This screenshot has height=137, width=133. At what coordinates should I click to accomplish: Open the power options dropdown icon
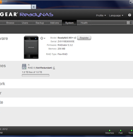point(43,38)
